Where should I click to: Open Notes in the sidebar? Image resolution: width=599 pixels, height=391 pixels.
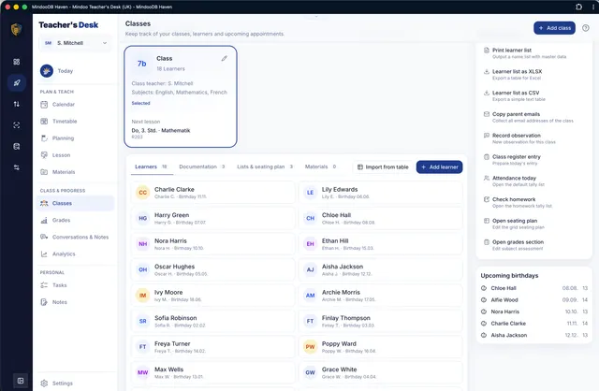75,302
